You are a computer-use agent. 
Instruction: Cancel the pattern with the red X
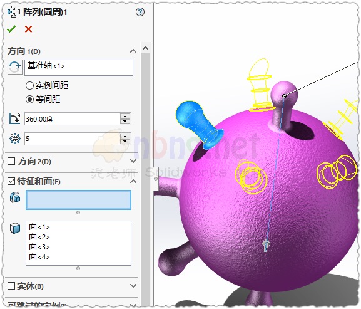[28, 29]
